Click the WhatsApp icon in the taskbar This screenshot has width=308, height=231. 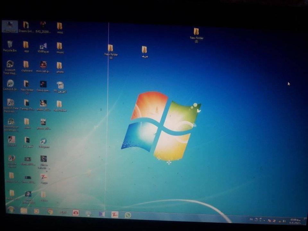pos(128,215)
